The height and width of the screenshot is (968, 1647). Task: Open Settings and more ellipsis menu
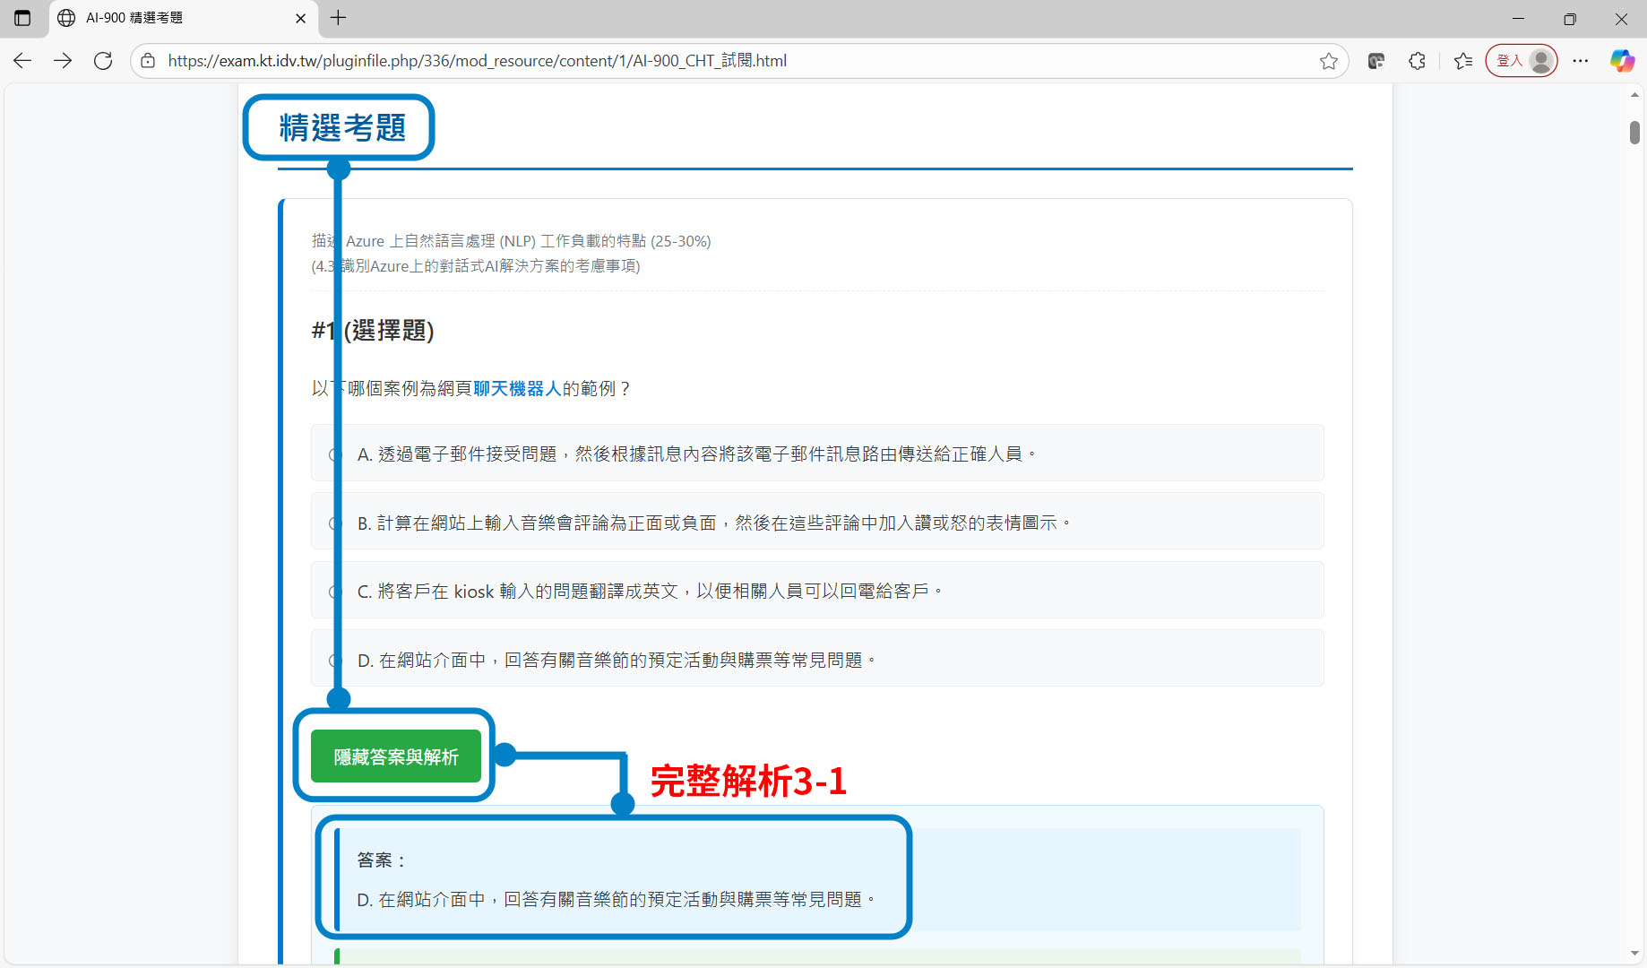click(1581, 61)
